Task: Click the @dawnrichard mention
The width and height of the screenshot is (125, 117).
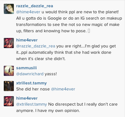Action: pos(30,74)
